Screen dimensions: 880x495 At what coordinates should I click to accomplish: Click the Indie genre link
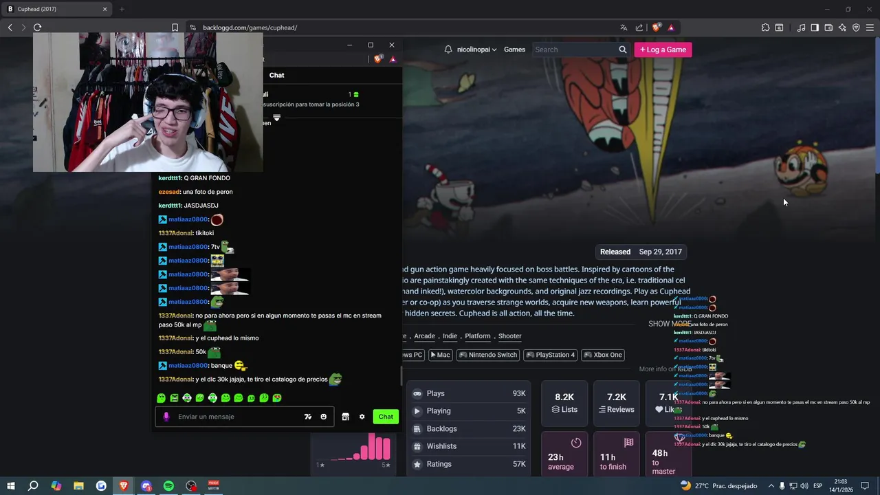pos(450,336)
